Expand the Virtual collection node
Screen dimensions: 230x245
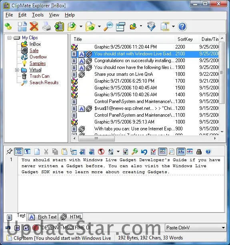(x=17, y=70)
